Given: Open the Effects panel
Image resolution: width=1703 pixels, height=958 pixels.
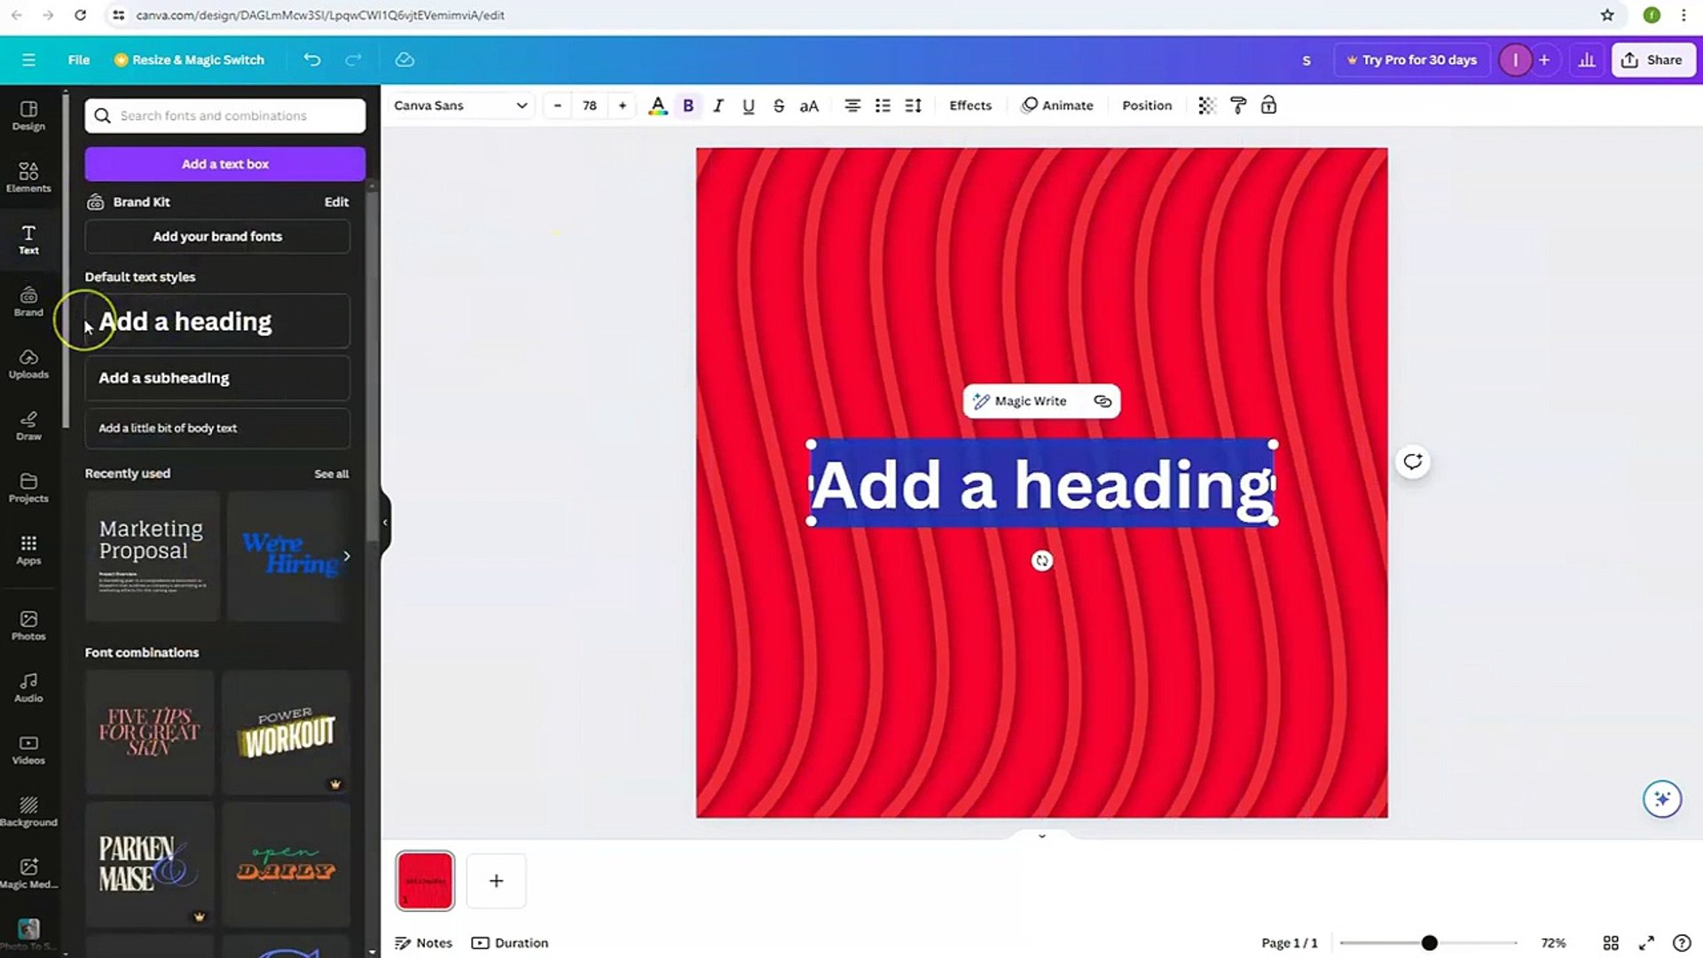Looking at the screenshot, I should click(969, 105).
